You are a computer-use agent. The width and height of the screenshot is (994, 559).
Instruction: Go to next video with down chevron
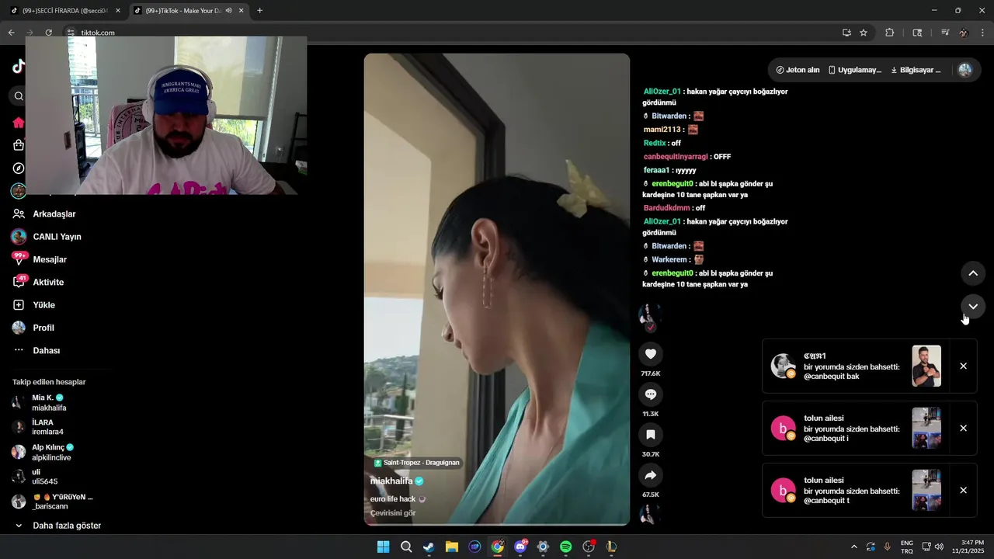point(973,307)
